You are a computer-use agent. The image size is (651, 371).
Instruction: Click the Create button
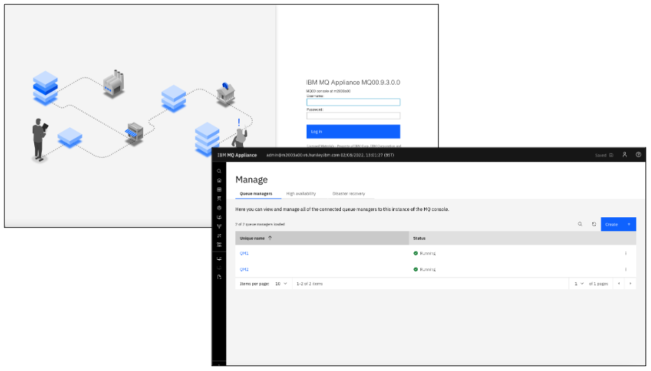click(x=618, y=224)
